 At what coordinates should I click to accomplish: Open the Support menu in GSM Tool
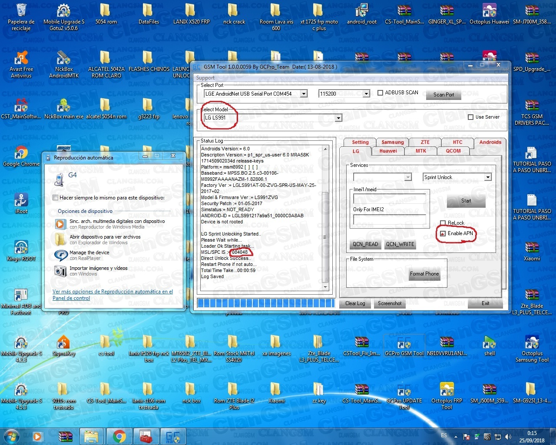(x=205, y=78)
